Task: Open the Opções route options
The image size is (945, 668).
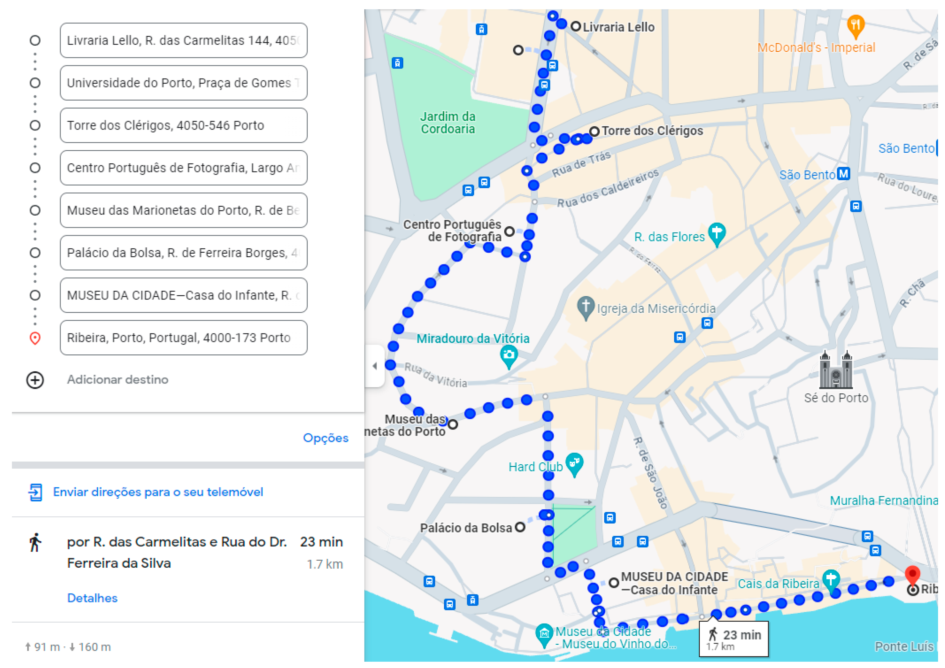Action: tap(325, 438)
